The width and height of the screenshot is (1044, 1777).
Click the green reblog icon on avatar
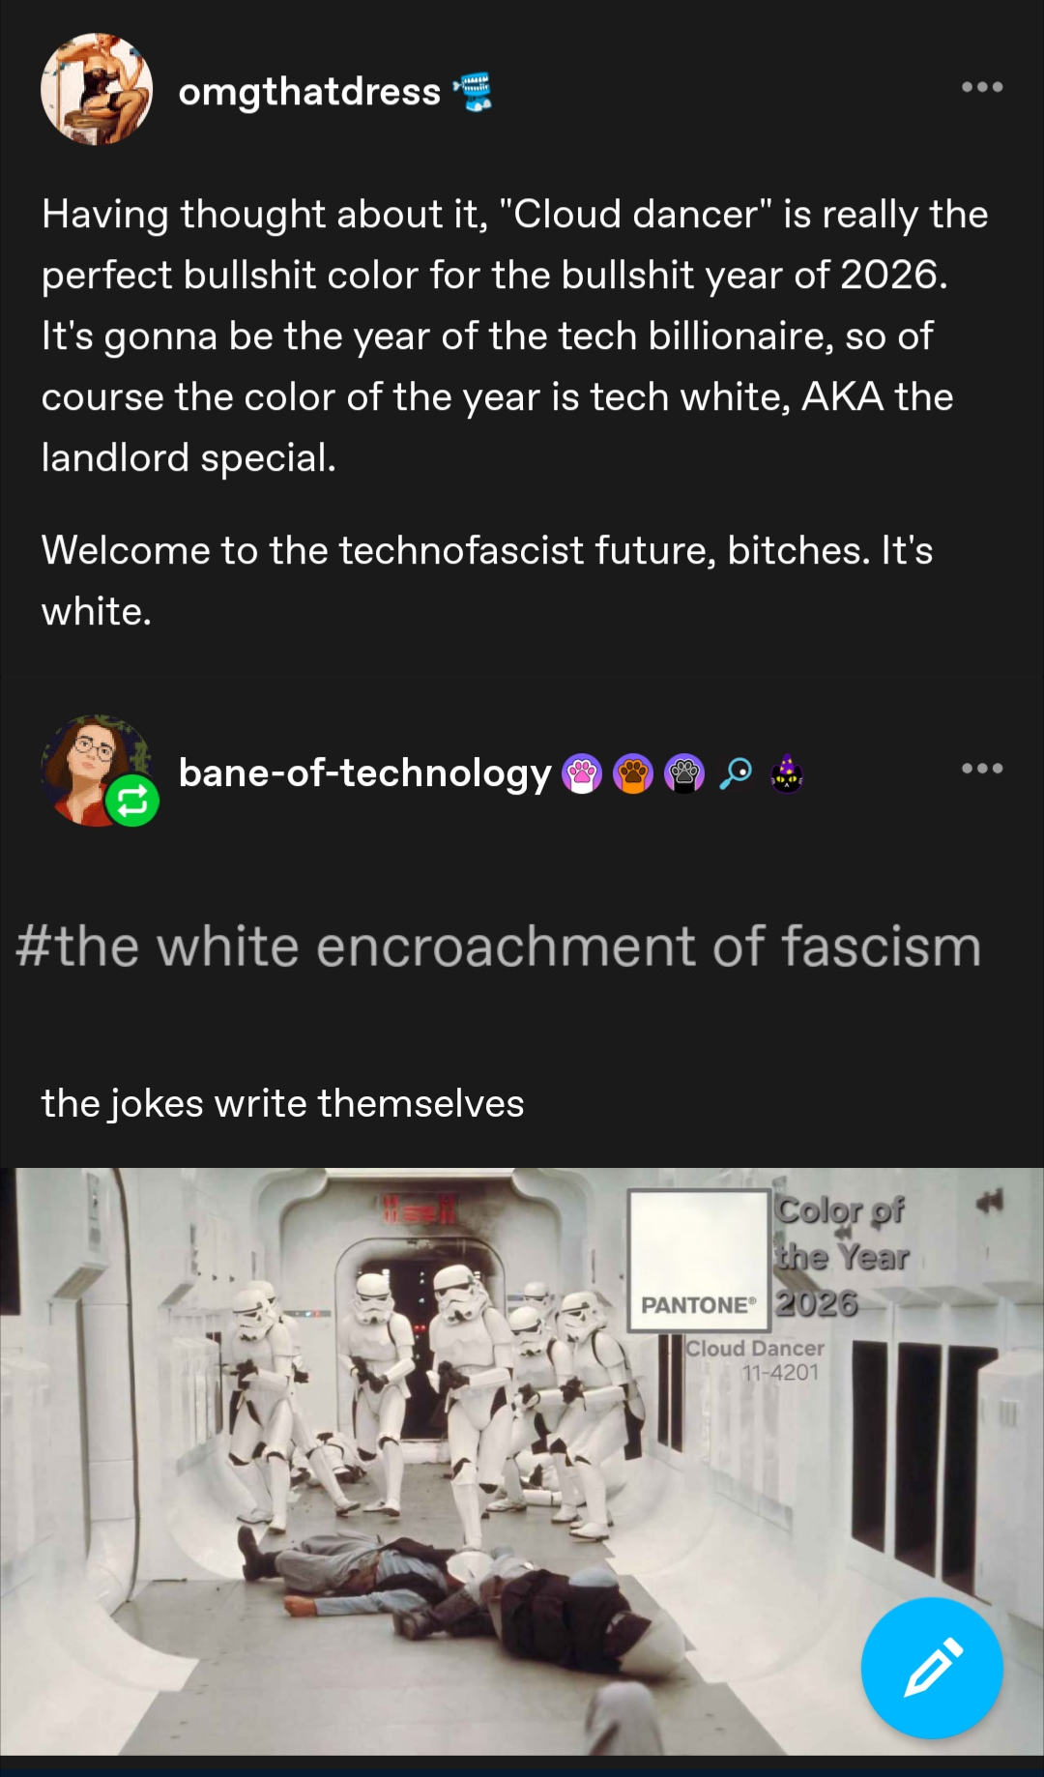[x=132, y=801]
